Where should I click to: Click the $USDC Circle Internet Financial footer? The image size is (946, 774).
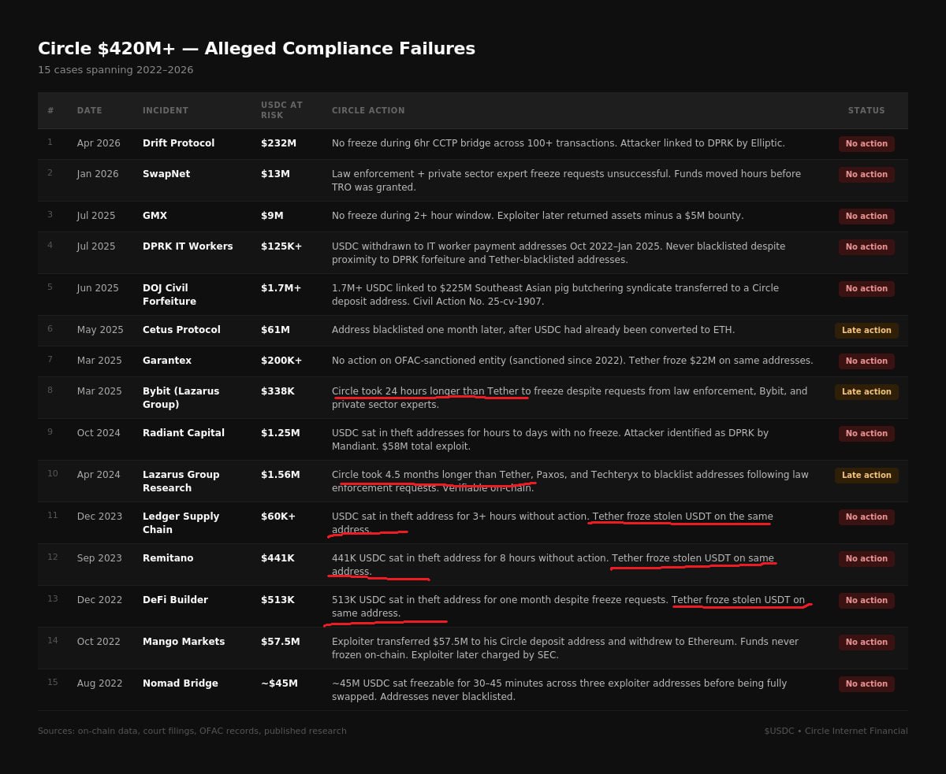pyautogui.click(x=836, y=731)
